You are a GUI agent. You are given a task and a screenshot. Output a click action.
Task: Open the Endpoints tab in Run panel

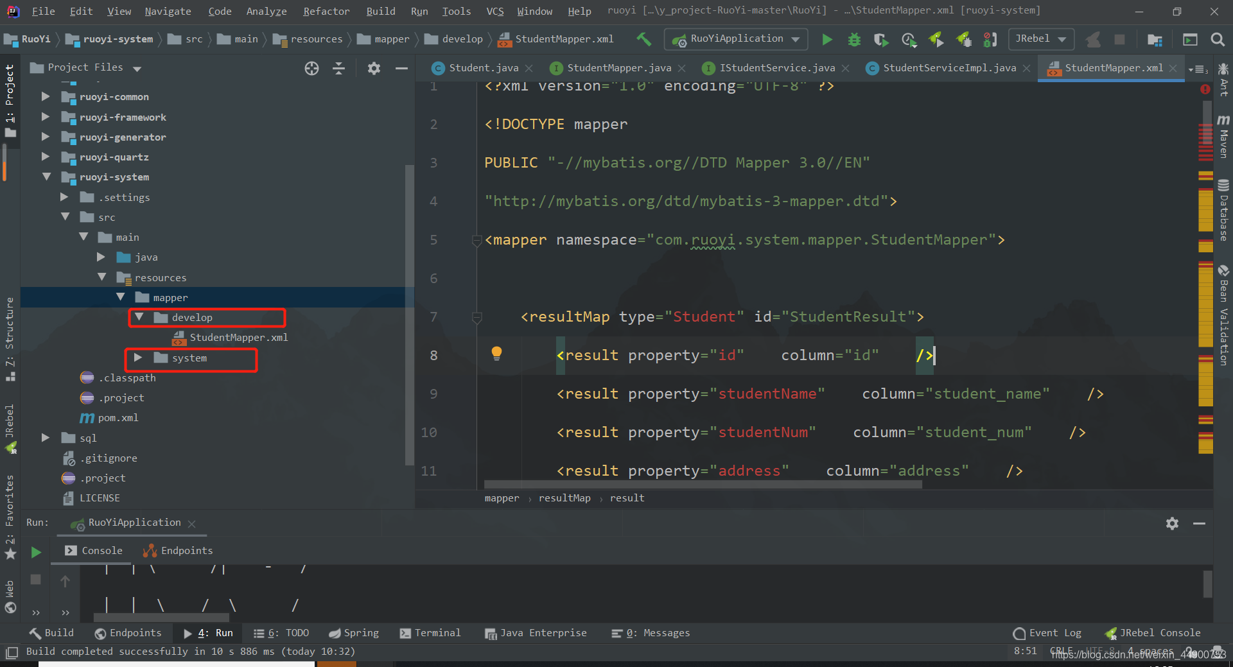pyautogui.click(x=178, y=551)
